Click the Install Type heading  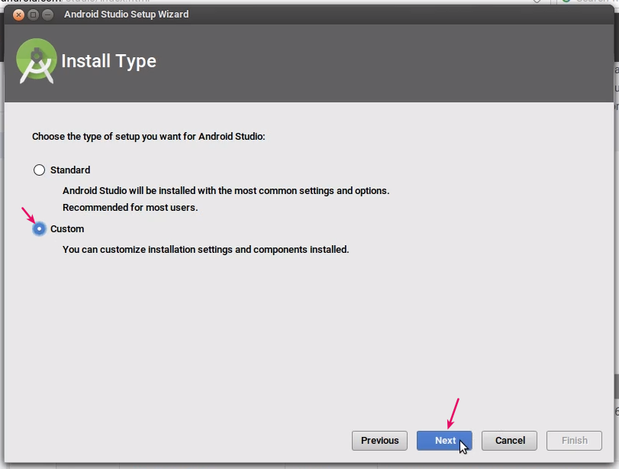108,61
